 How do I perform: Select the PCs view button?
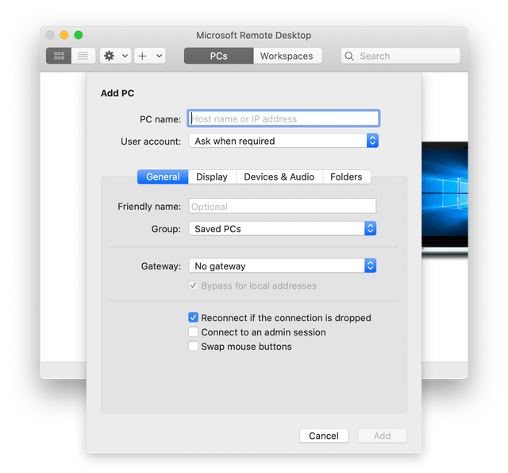click(x=218, y=56)
